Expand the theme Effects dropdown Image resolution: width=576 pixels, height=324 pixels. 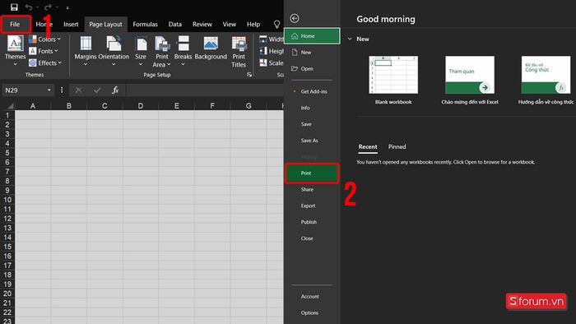coord(45,62)
